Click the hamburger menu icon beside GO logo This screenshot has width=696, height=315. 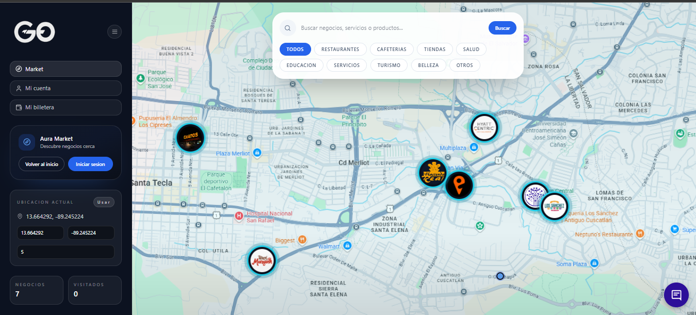click(x=115, y=32)
